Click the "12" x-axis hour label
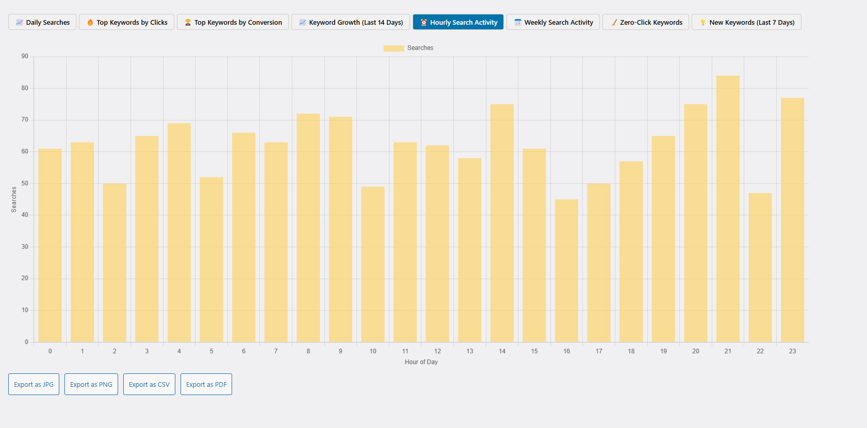Screen dimensions: 867x428 [x=437, y=351]
